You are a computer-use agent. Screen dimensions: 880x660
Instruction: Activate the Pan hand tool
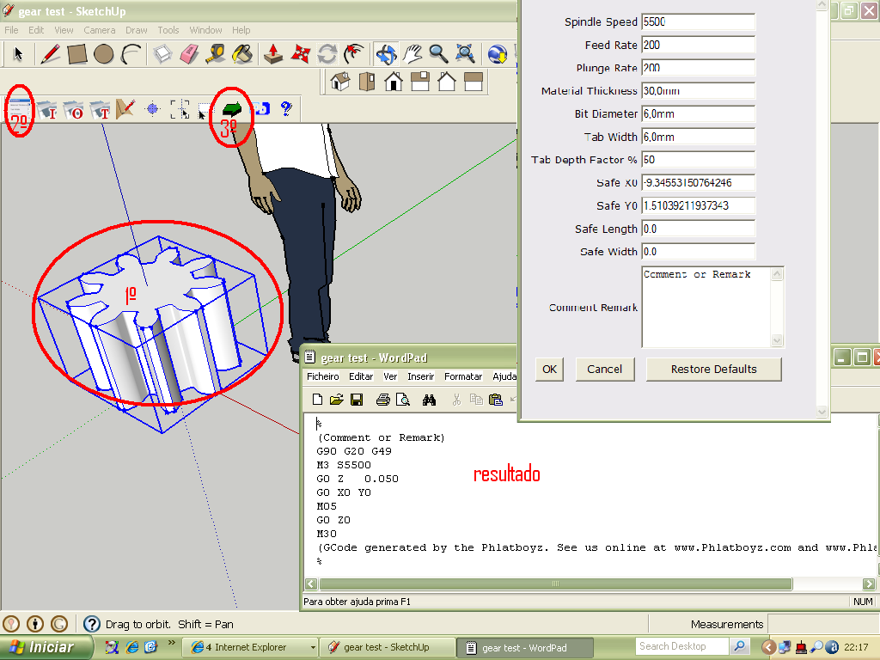point(412,54)
